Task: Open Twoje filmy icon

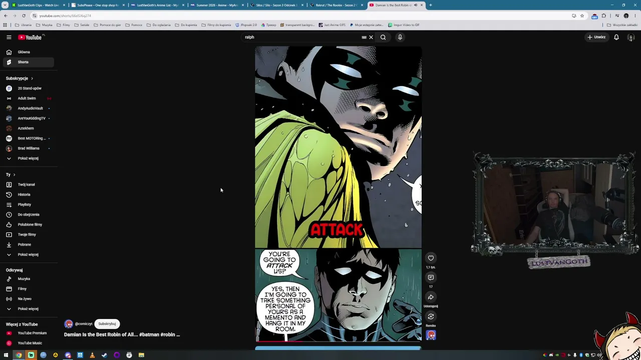Action: click(x=9, y=234)
